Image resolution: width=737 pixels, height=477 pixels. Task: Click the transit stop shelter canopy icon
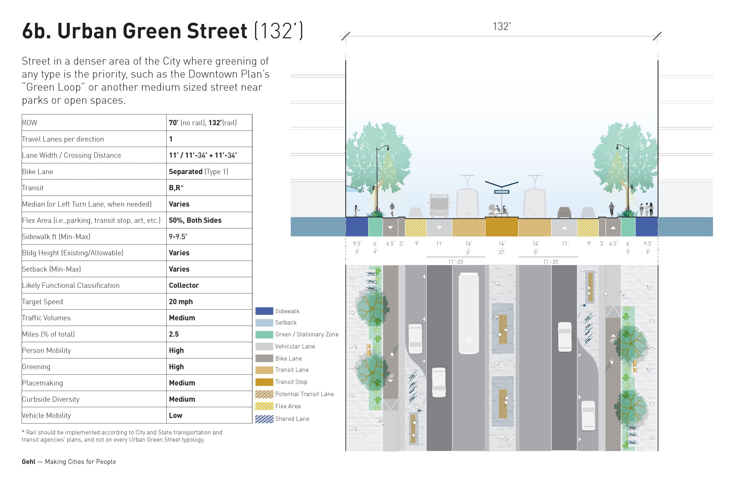501,188
